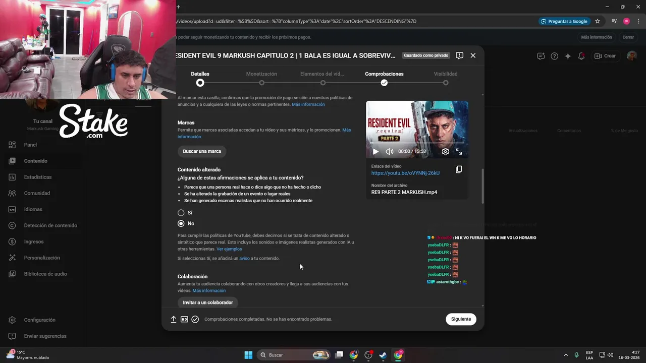Open the Chrome profile avatar
This screenshot has width=646, height=363.
point(626,21)
